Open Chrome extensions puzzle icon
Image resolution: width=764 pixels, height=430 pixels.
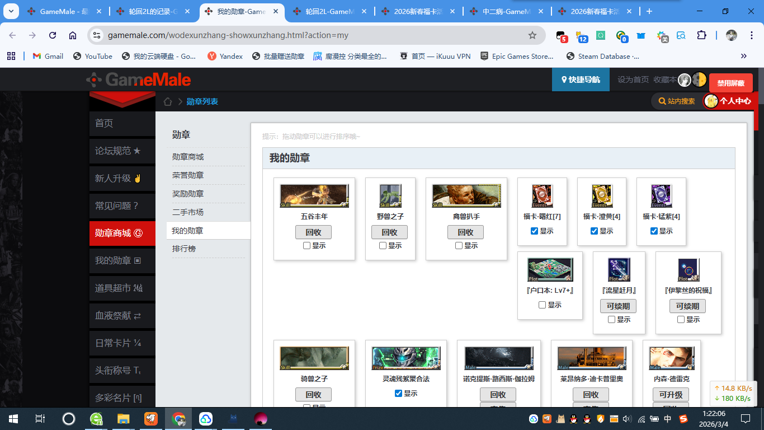701,35
